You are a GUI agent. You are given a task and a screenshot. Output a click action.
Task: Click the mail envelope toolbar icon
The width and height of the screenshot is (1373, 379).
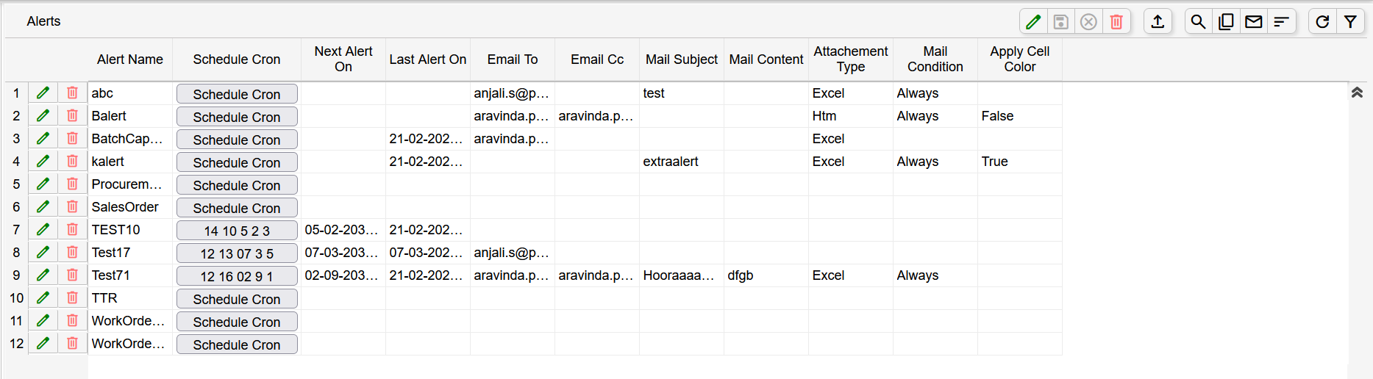[1254, 22]
